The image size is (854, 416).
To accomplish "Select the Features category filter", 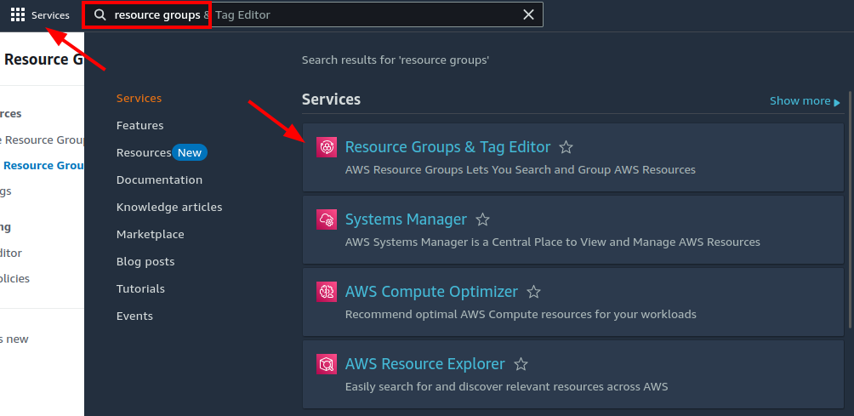I will click(139, 125).
